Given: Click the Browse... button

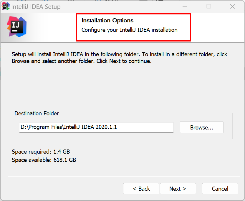Looking at the screenshot, I should coord(201,127).
